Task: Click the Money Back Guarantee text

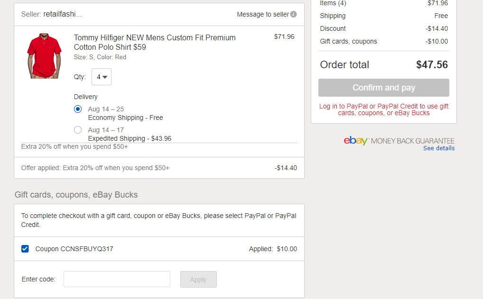Action: (412, 141)
